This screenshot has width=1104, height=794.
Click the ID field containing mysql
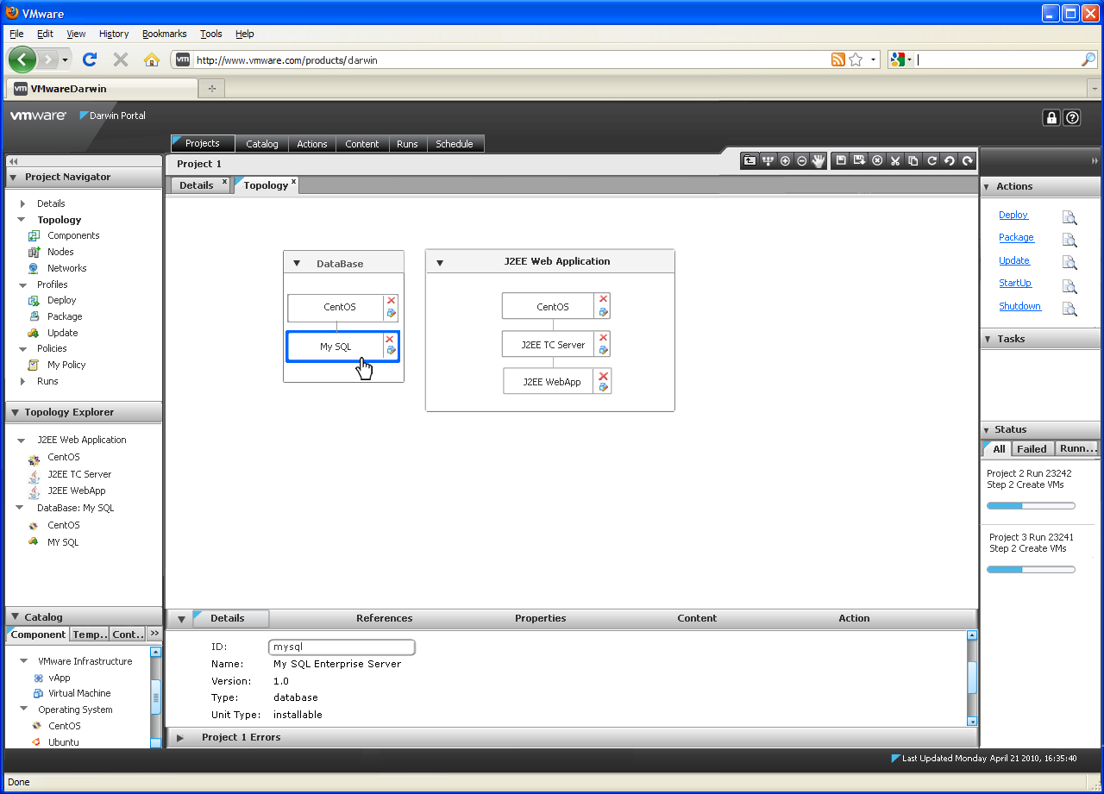pyautogui.click(x=342, y=647)
